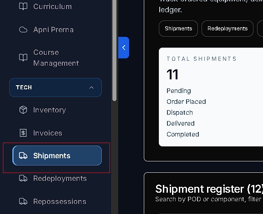The image size is (263, 214).
Task: Open Invoices from the sidebar
Action: 48,133
